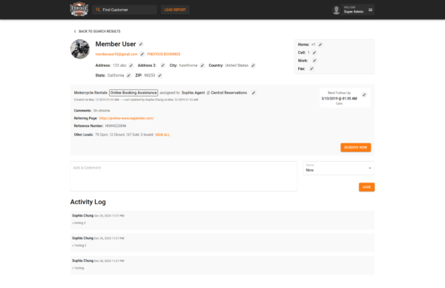Edit the ZIP 90250 pencil
The height and width of the screenshot is (288, 445).
(x=159, y=76)
